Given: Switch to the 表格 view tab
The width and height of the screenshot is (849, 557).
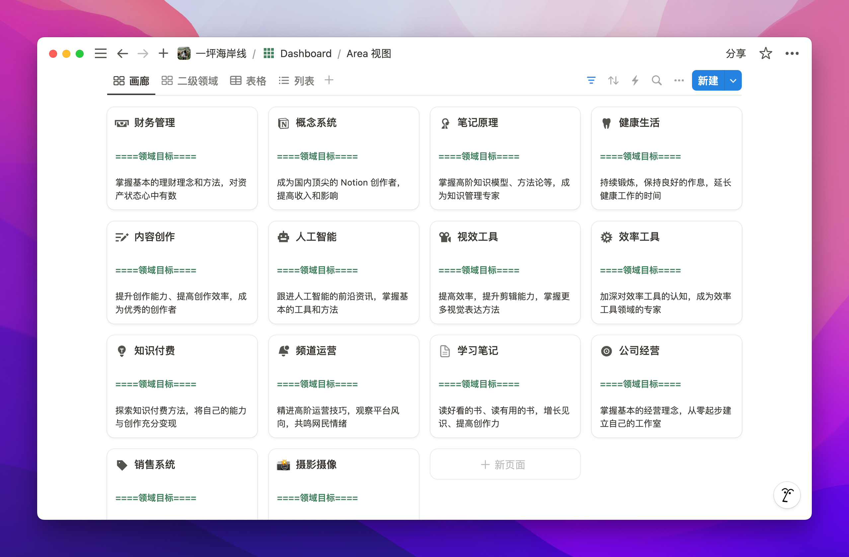Looking at the screenshot, I should 248,81.
